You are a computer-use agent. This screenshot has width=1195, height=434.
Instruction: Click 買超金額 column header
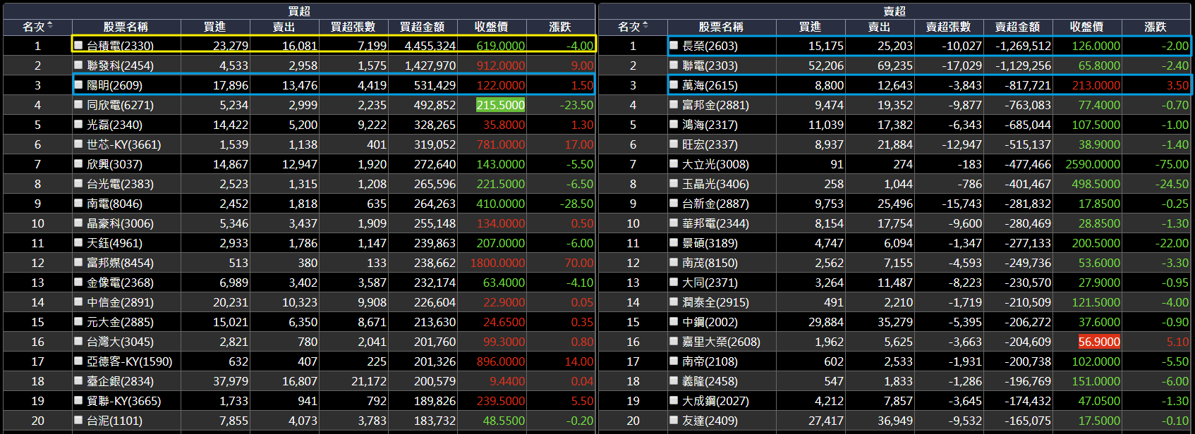click(x=422, y=27)
